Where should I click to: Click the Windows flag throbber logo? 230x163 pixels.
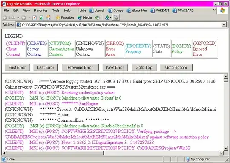[223, 11]
